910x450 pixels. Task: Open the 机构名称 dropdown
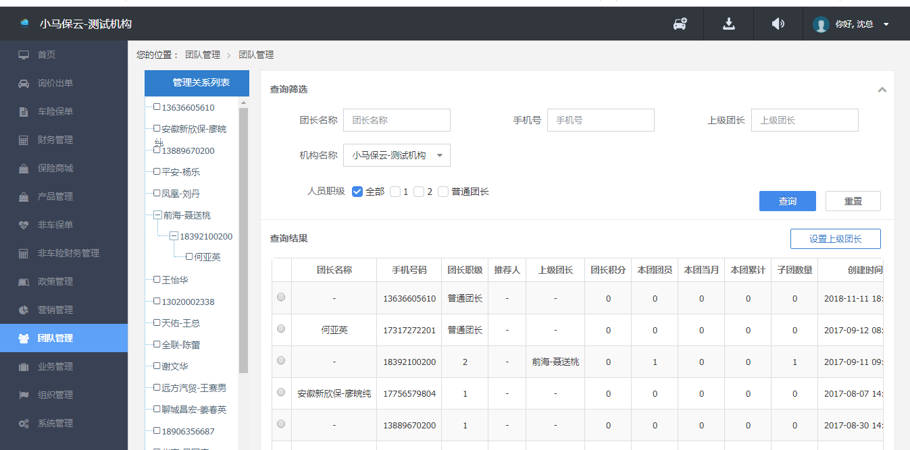click(397, 155)
